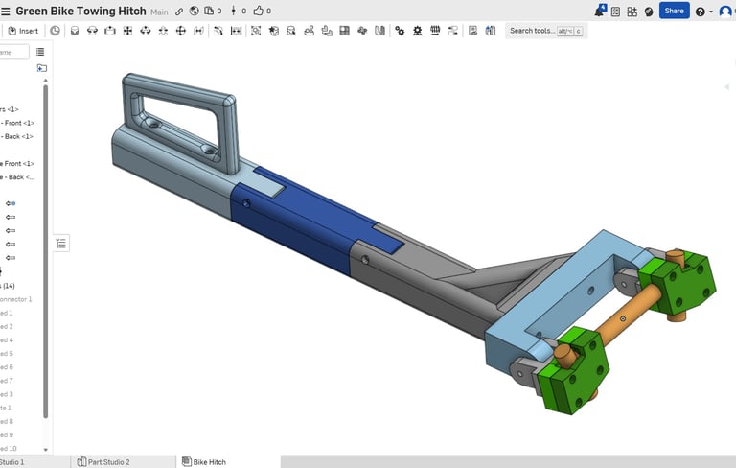This screenshot has width=736, height=468.
Task: Select the Ball mate tool
Action: (181, 31)
